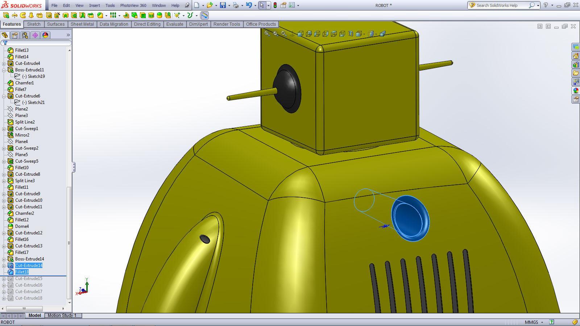
Task: Click the Fillet tool icon
Action: 100,15
